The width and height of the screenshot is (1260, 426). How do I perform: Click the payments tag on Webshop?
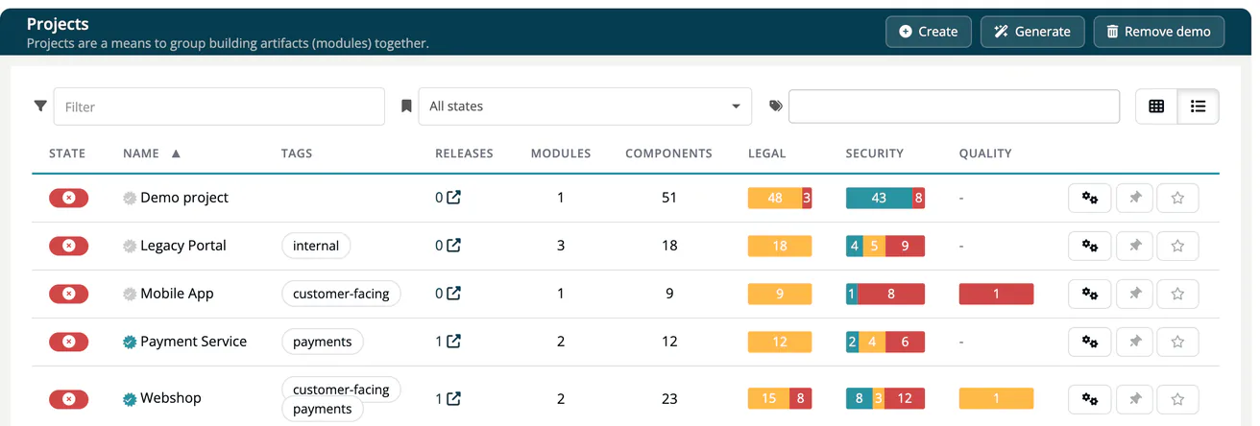[323, 409]
